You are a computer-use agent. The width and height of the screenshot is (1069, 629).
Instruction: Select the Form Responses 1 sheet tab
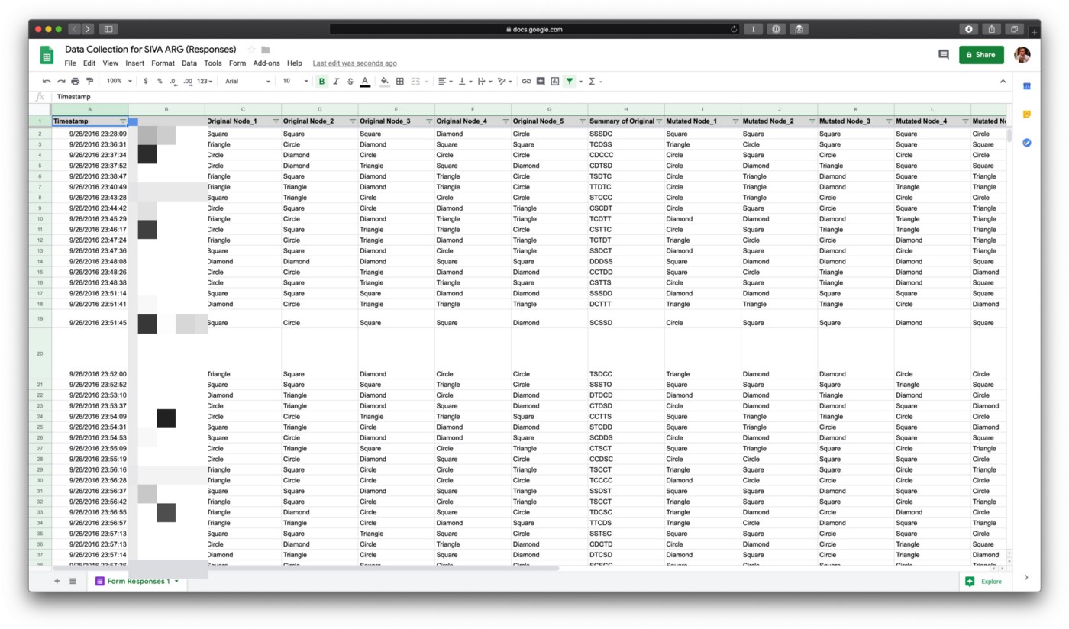pyautogui.click(x=137, y=581)
